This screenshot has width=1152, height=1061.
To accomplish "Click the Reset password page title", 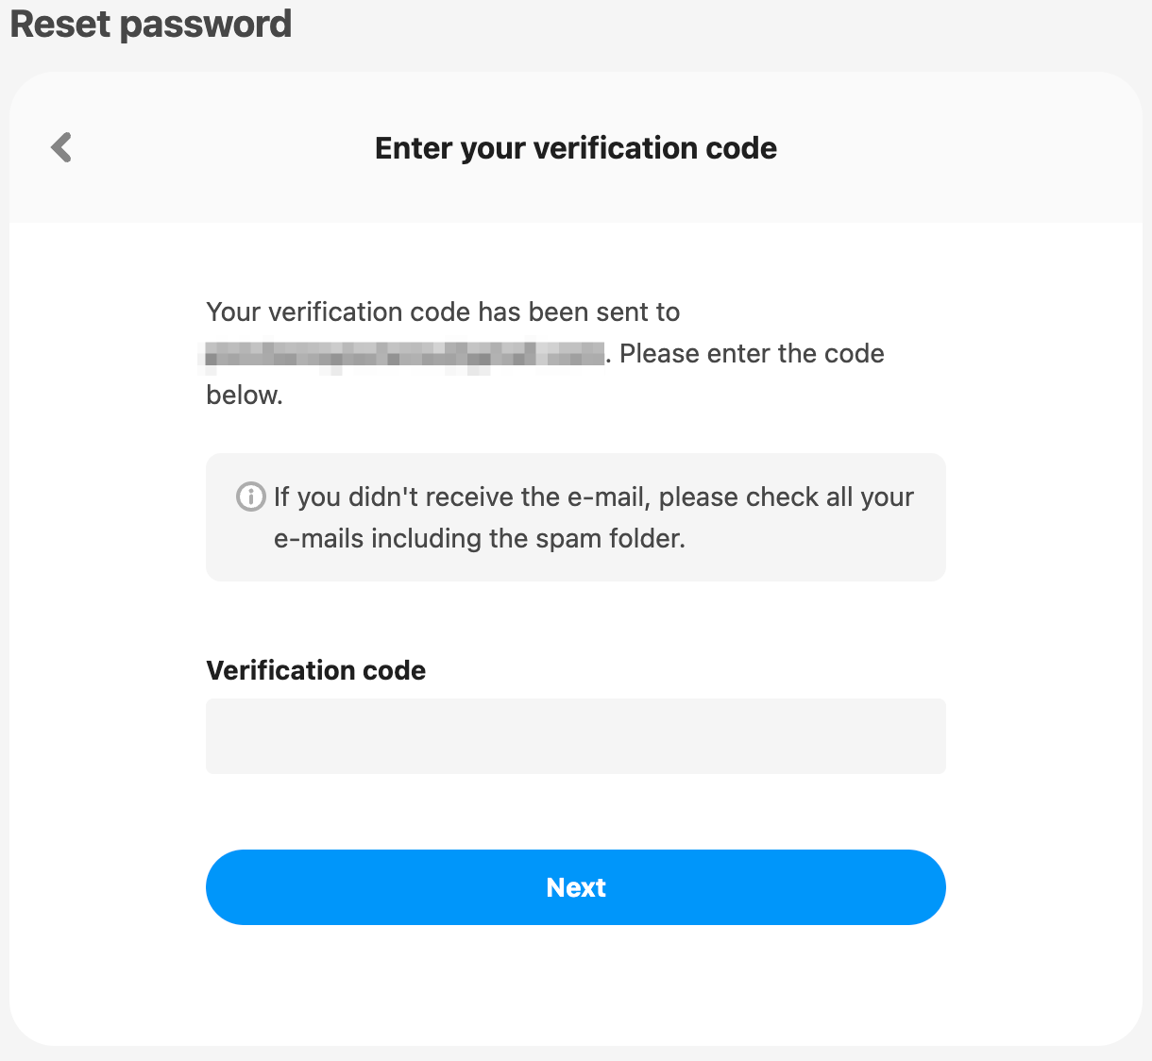I will pyautogui.click(x=151, y=25).
